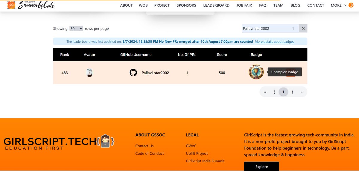The width and height of the screenshot is (359, 171).
Task: Open the LEADERBOARD nav item
Action: click(216, 5)
